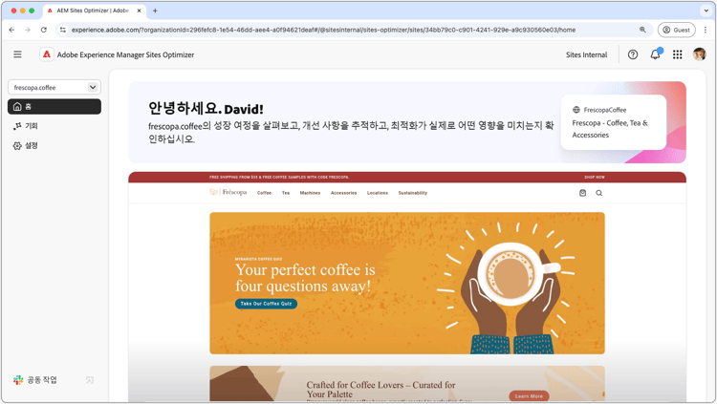Go forward in browser
This screenshot has width=717, height=404.
28,30
